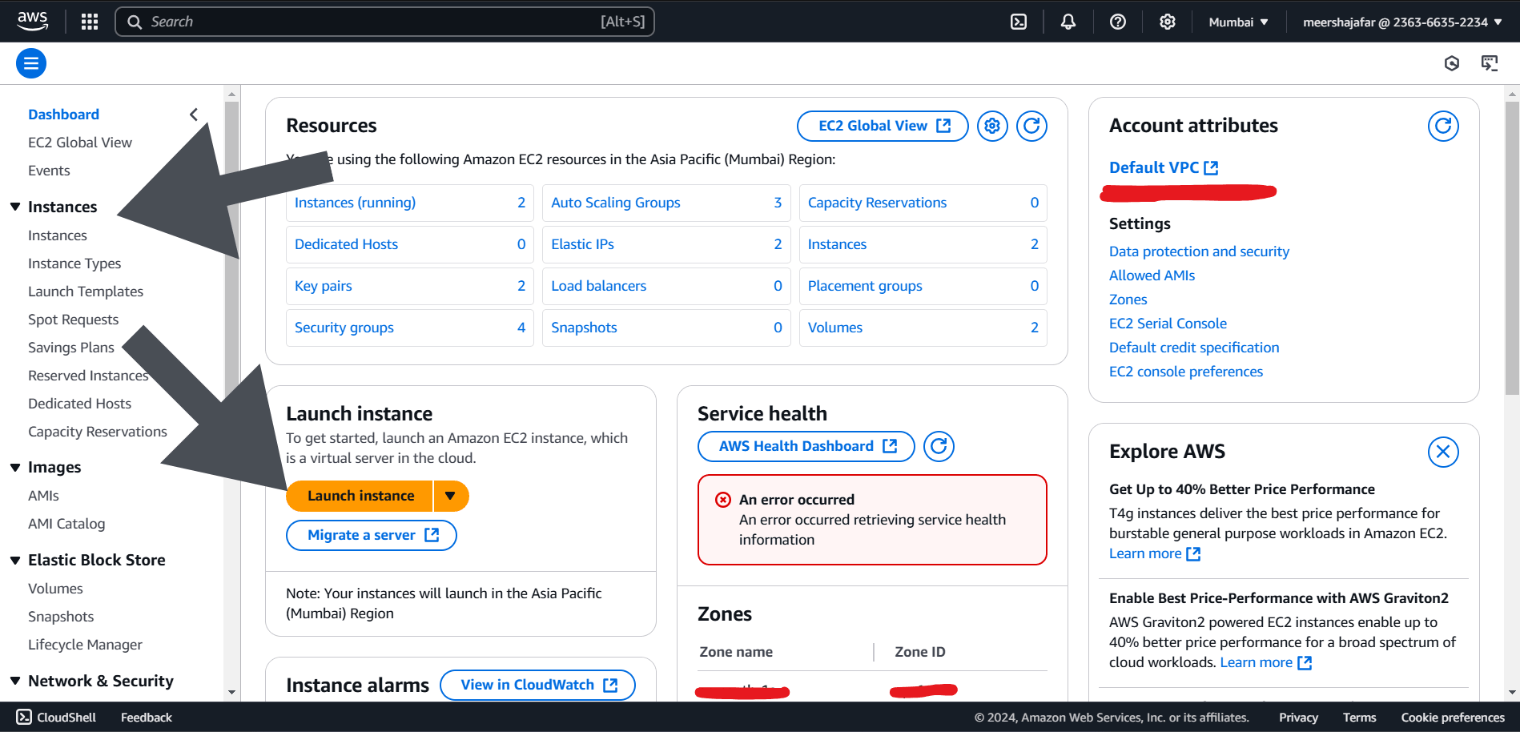The width and height of the screenshot is (1520, 732).
Task: Collapse the Images sidebar section
Action: coord(15,467)
